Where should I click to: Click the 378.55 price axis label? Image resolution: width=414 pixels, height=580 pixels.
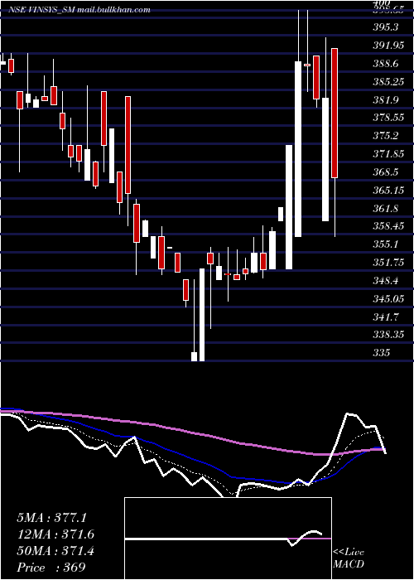coord(388,118)
